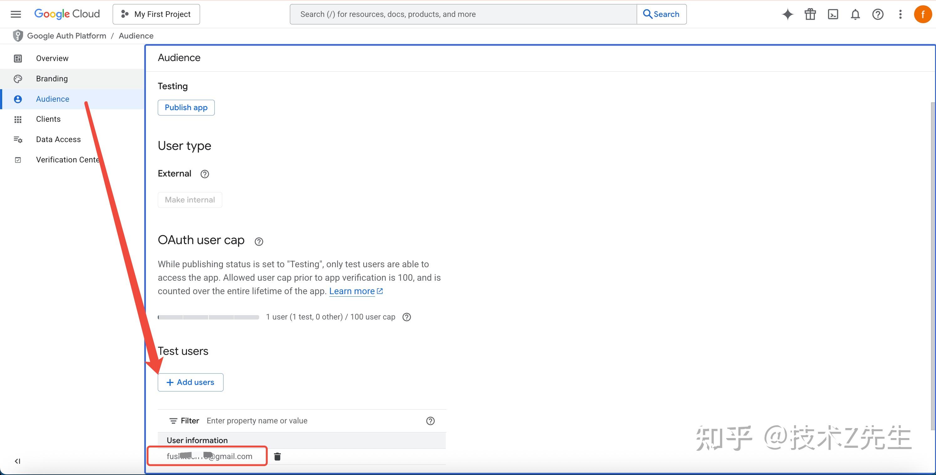Delete the gmail test user with trash icon
The height and width of the screenshot is (475, 936).
tap(277, 457)
